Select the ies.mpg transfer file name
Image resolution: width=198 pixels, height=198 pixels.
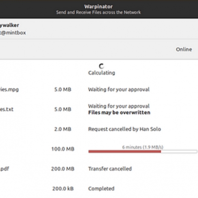click(x=9, y=90)
